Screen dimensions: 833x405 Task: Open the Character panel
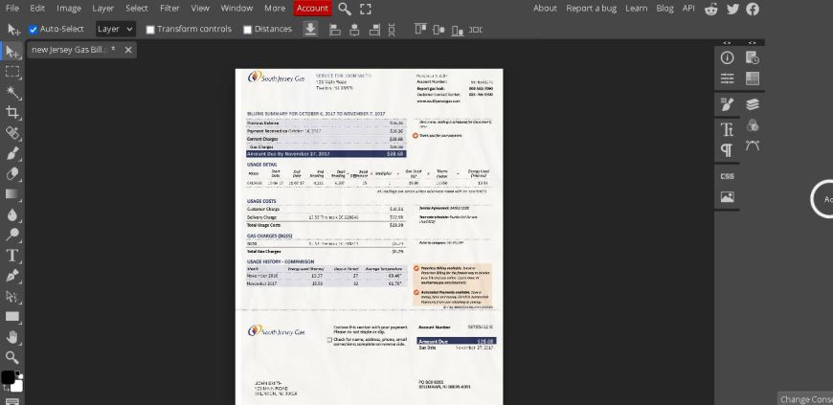click(728, 129)
